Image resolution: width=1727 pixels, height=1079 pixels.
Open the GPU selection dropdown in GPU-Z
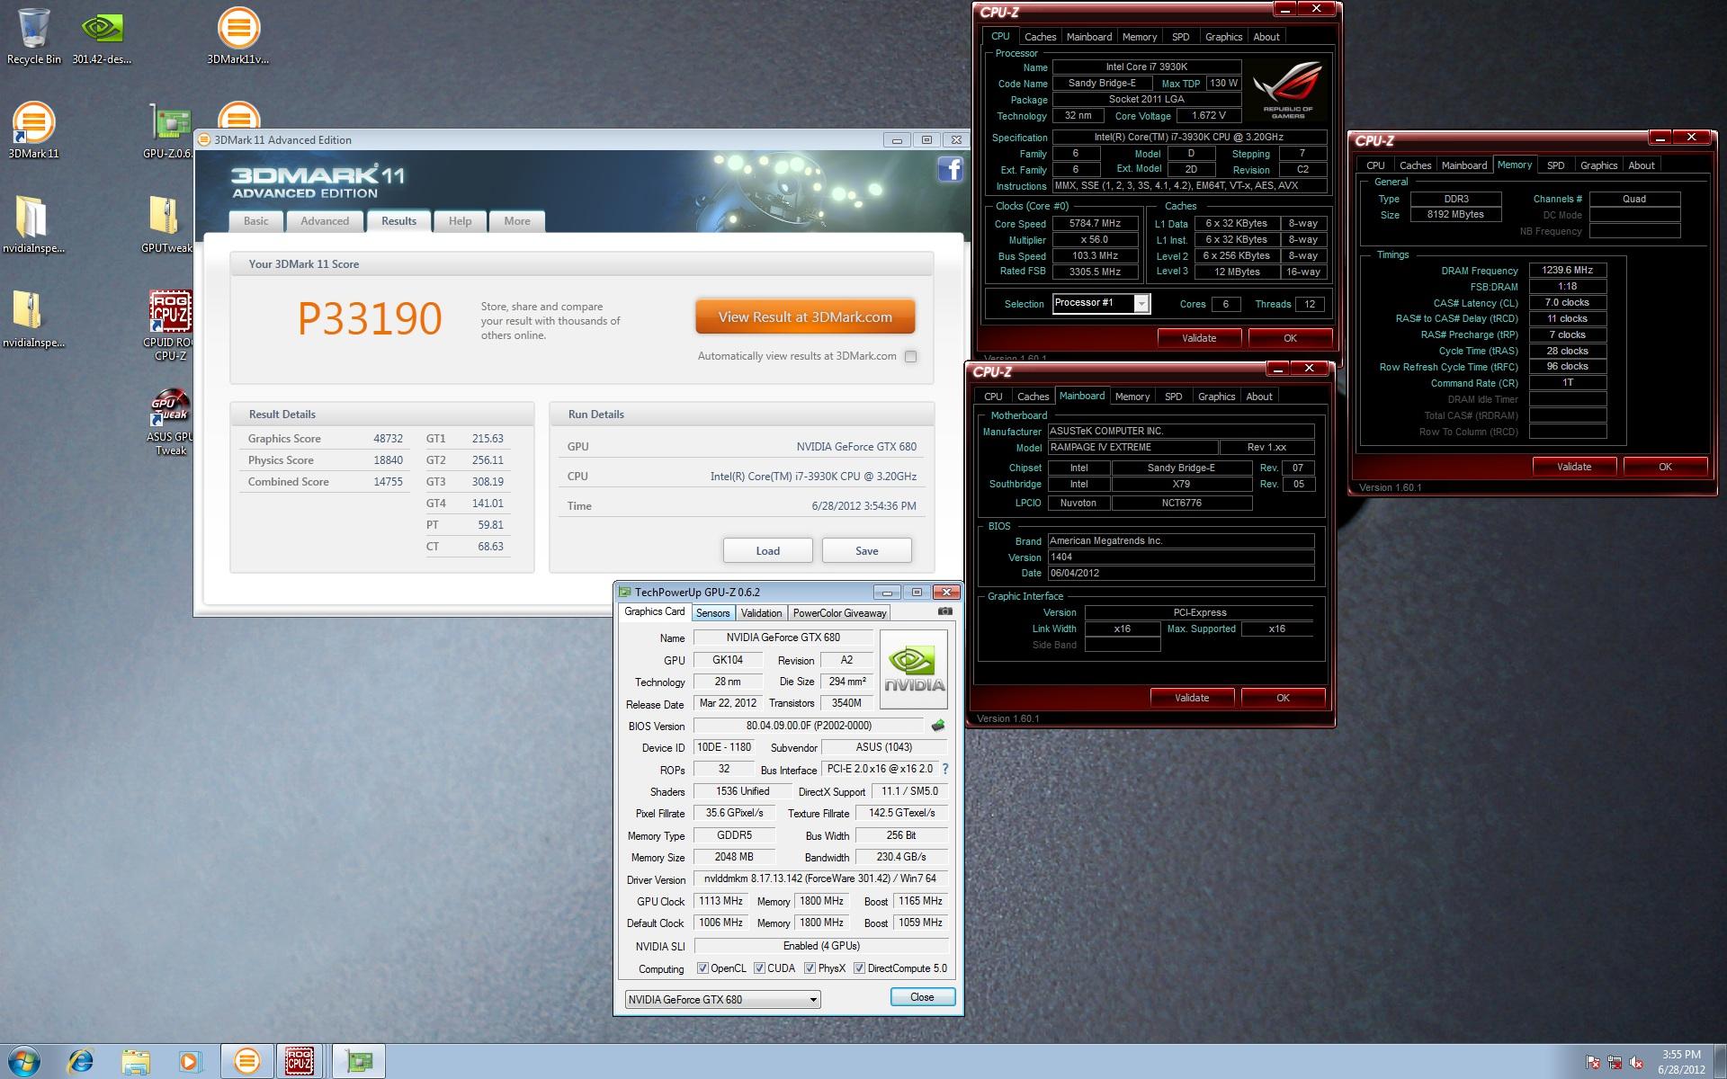point(722,999)
